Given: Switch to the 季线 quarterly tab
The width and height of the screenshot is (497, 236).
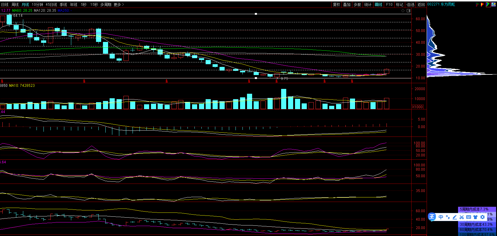Looking at the screenshot, I should coord(63,5).
